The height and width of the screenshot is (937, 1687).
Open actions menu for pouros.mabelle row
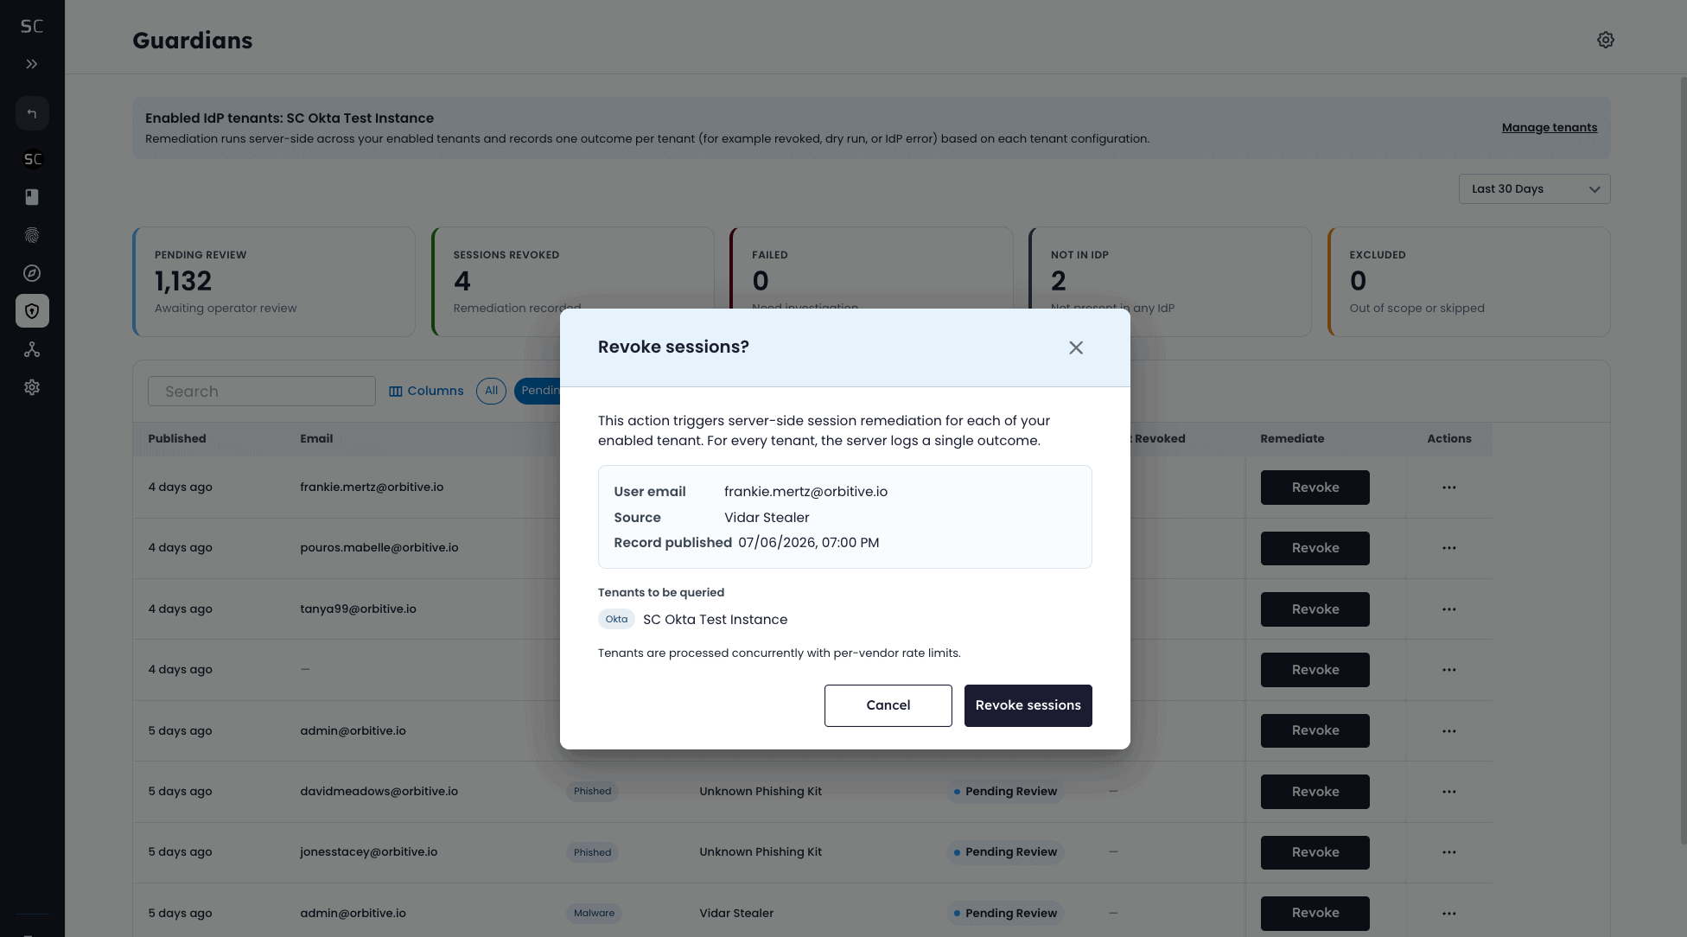coord(1449,548)
